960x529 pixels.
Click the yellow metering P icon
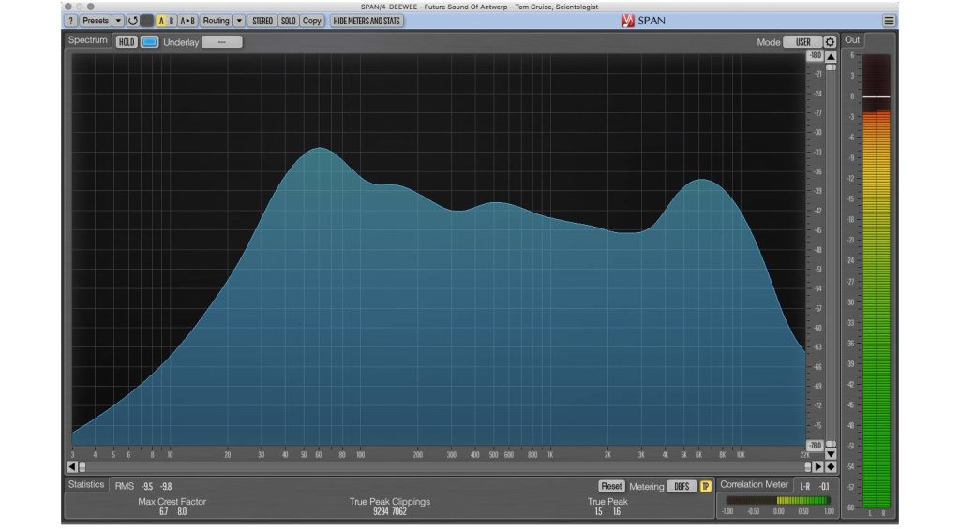point(706,486)
